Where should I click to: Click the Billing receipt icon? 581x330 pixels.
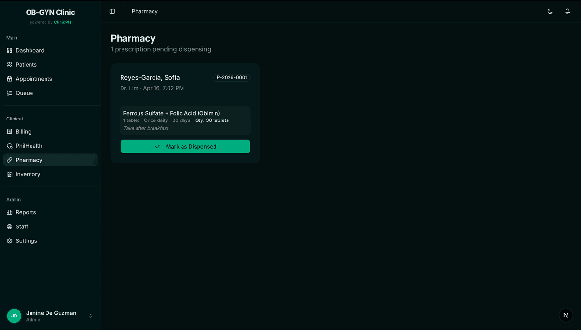[10, 132]
